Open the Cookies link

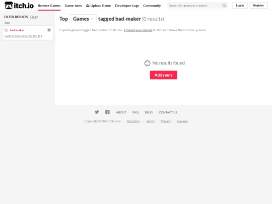pyautogui.click(x=182, y=121)
